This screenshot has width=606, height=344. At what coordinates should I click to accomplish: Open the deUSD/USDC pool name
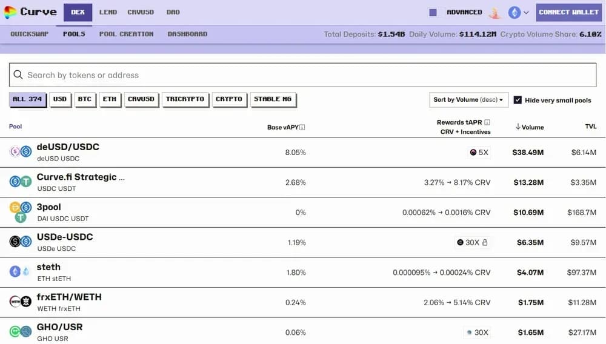[68, 147]
